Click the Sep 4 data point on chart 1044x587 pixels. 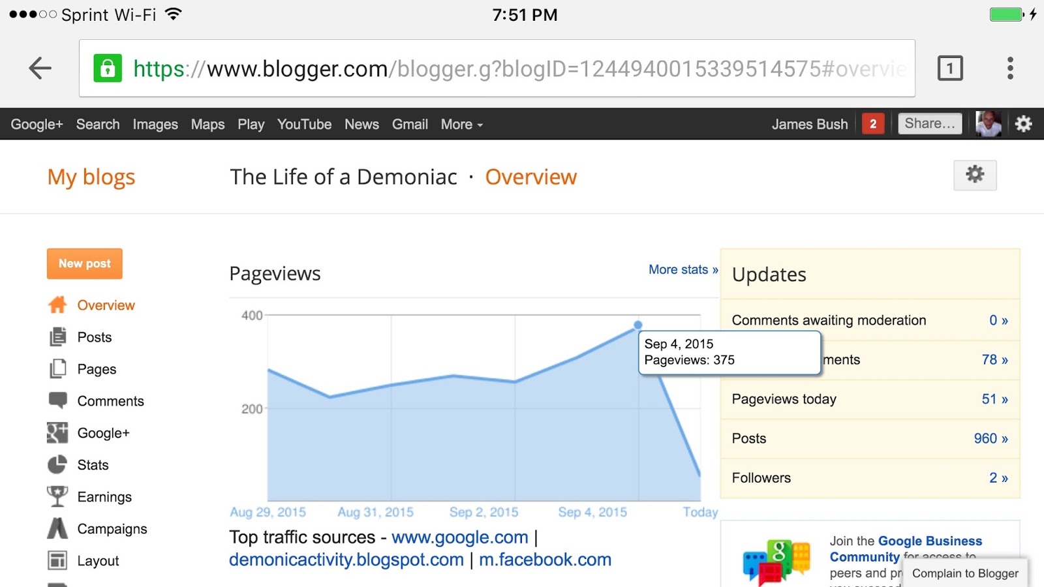point(638,325)
